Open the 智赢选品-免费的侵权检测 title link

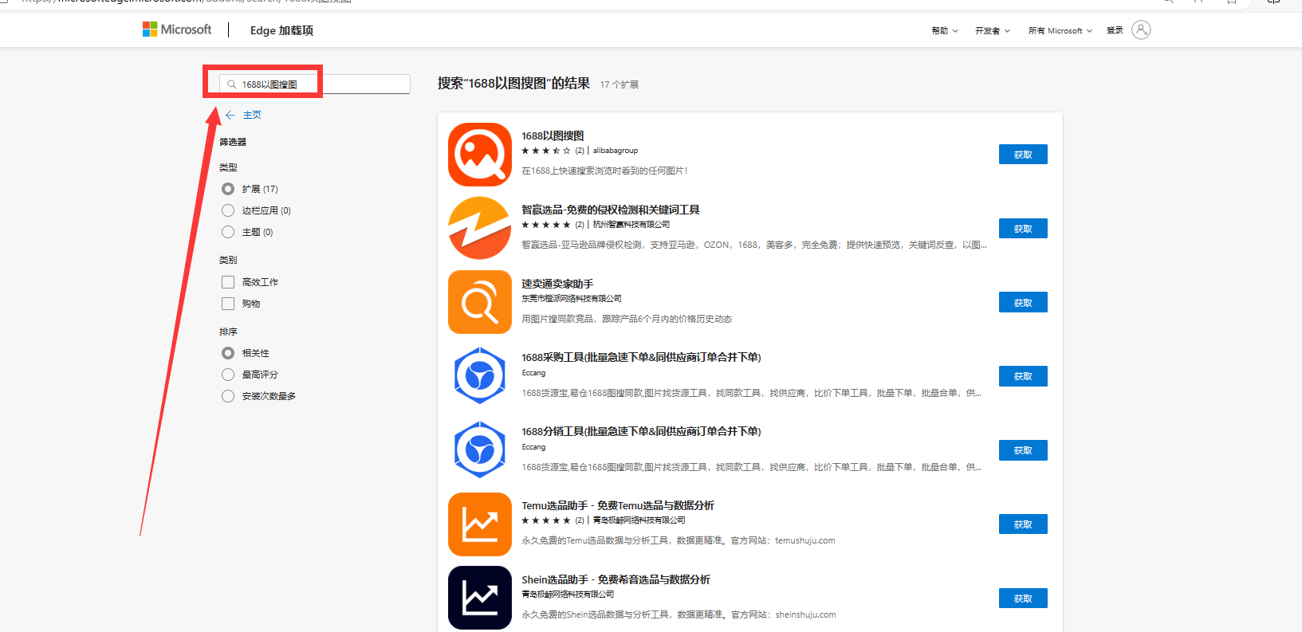(611, 210)
